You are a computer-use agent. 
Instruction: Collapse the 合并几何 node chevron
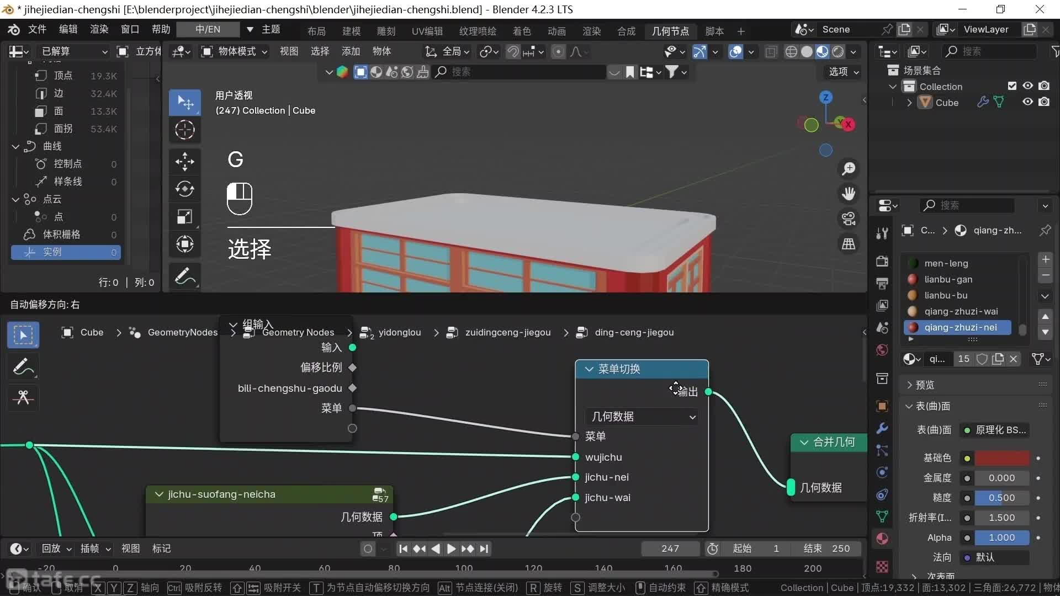[804, 442]
